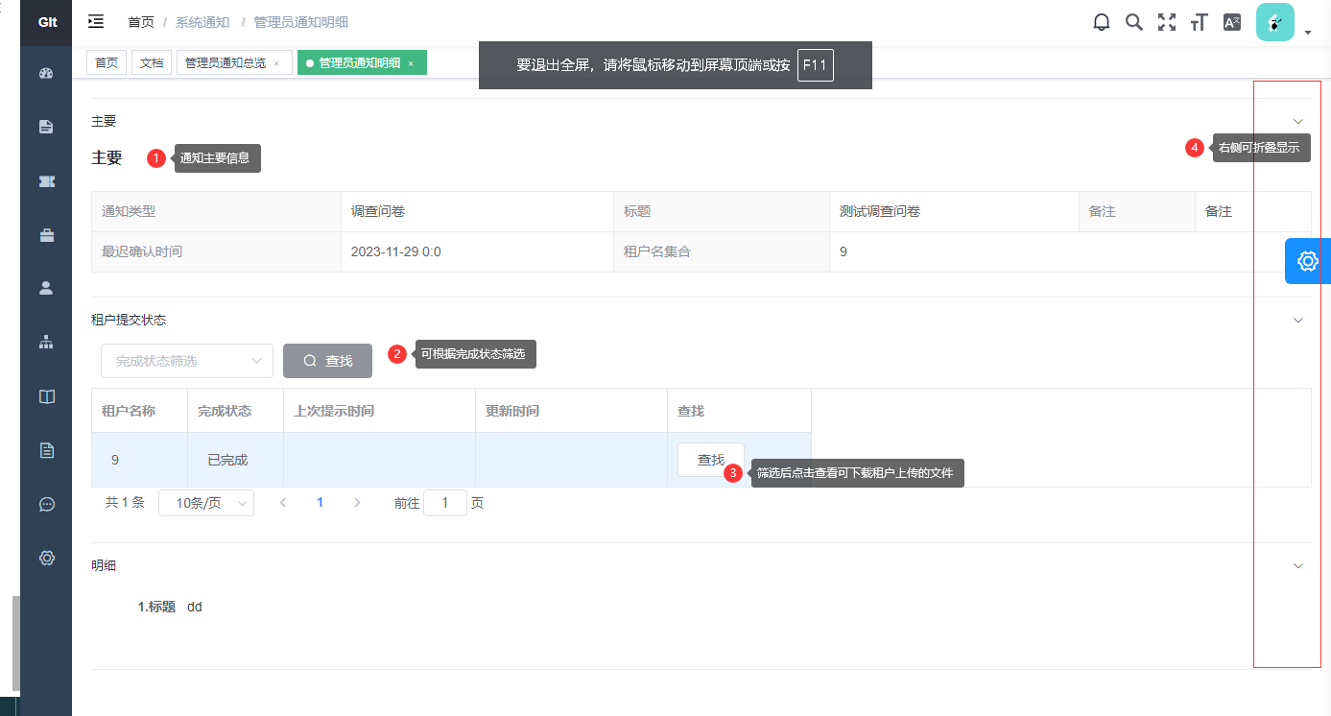Image resolution: width=1331 pixels, height=716 pixels.
Task: Open the 10条/页 page size dropdown
Action: tap(205, 503)
